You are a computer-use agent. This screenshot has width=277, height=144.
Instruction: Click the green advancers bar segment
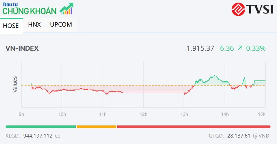[41, 127]
